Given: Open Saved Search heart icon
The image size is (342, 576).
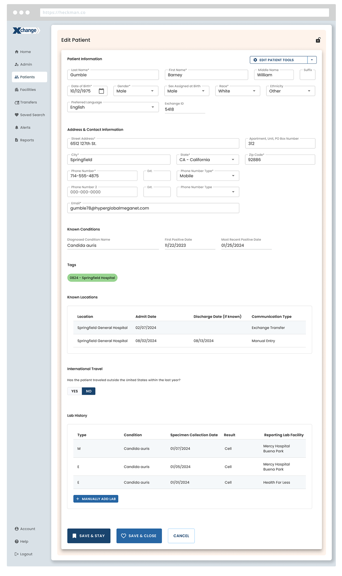Looking at the screenshot, I should click(16, 115).
